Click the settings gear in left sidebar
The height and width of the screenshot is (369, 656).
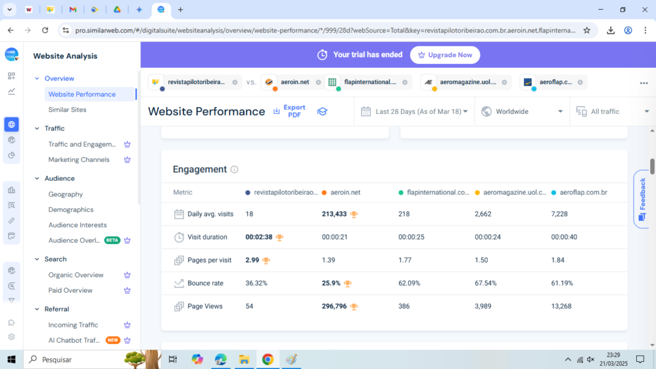[x=12, y=337]
